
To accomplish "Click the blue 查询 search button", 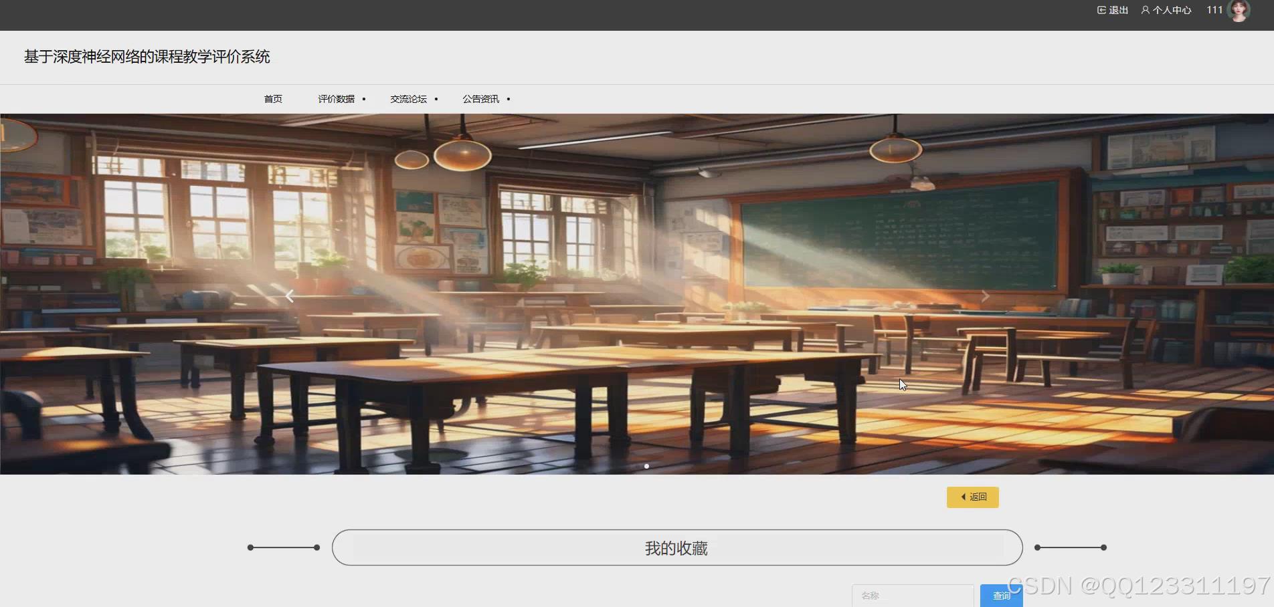I will (1001, 596).
